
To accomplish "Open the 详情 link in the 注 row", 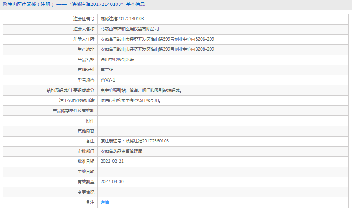I will (105, 203).
